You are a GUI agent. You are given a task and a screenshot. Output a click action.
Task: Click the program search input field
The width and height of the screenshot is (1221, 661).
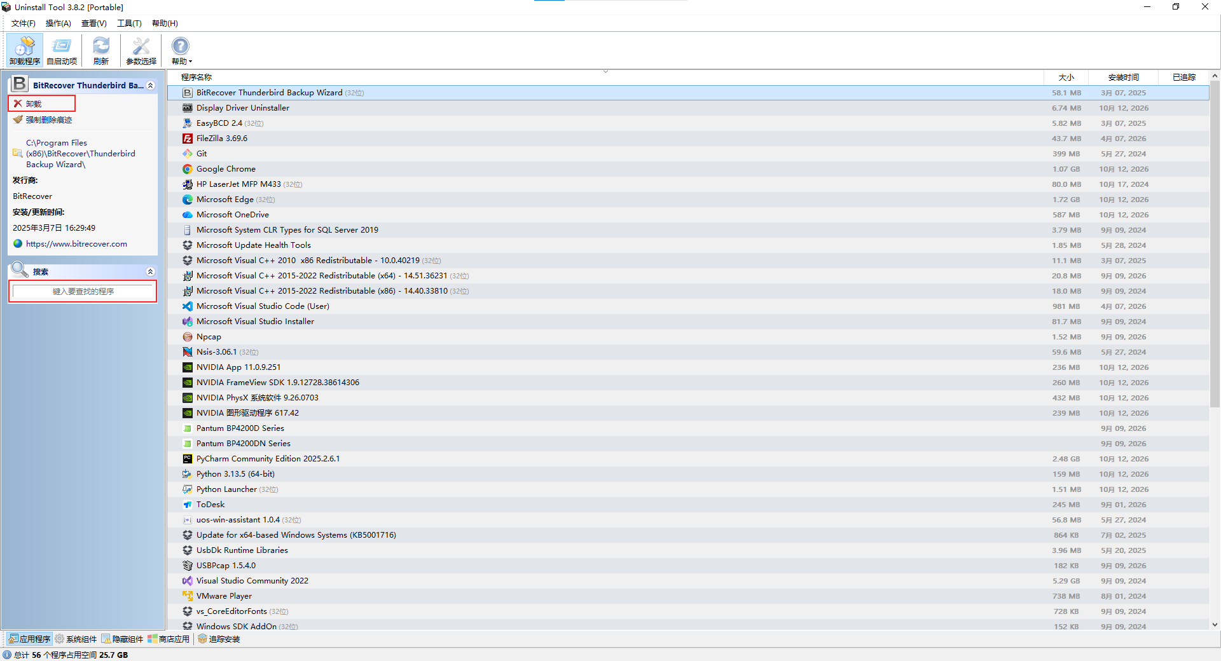(83, 292)
